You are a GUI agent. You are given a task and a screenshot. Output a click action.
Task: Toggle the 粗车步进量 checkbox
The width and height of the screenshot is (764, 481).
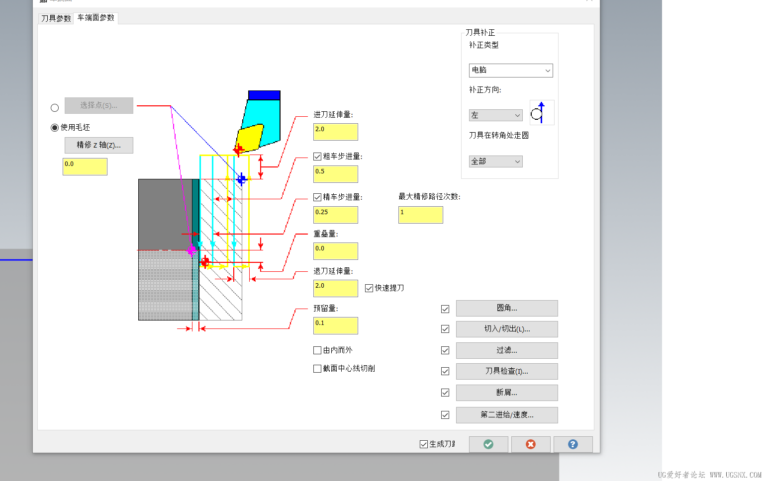click(317, 157)
